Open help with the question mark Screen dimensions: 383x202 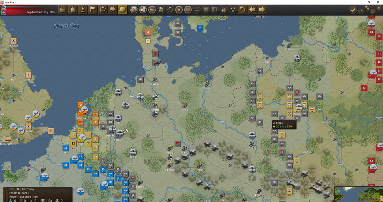pos(360,11)
